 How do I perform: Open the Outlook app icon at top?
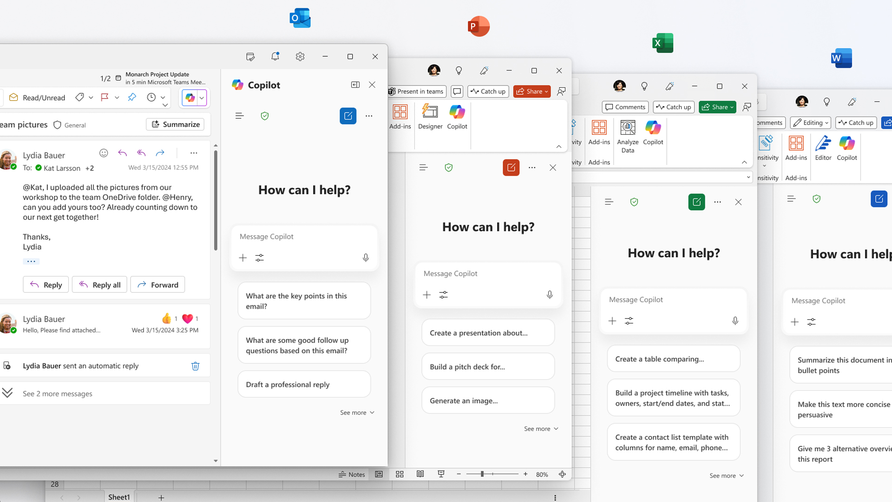point(300,18)
